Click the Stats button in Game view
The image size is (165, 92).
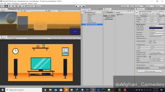click(x=72, y=39)
